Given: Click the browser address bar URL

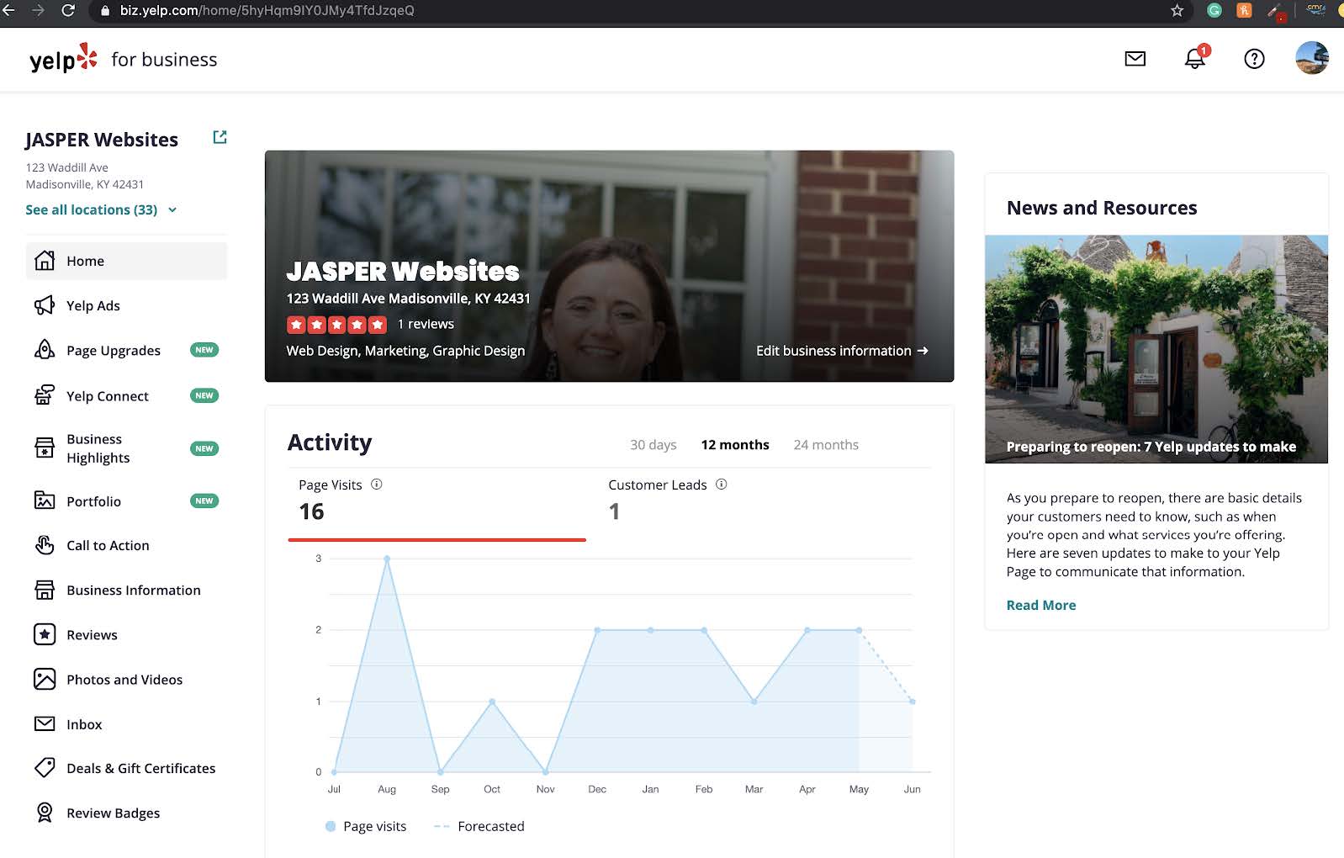Looking at the screenshot, I should [267, 11].
